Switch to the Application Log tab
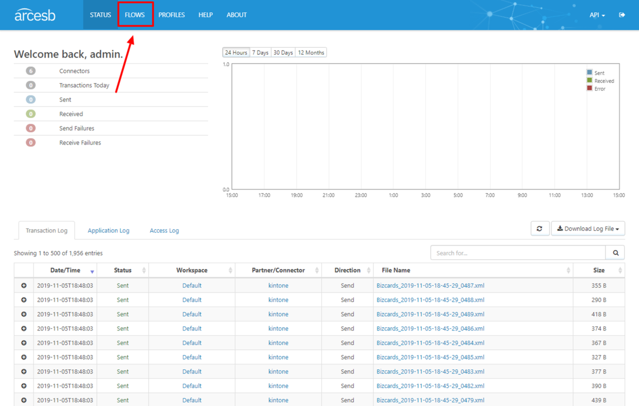The width and height of the screenshot is (639, 406). click(109, 230)
